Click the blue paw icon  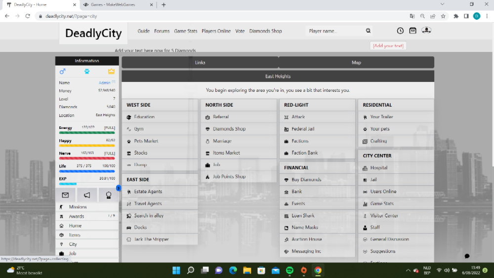coord(87,72)
